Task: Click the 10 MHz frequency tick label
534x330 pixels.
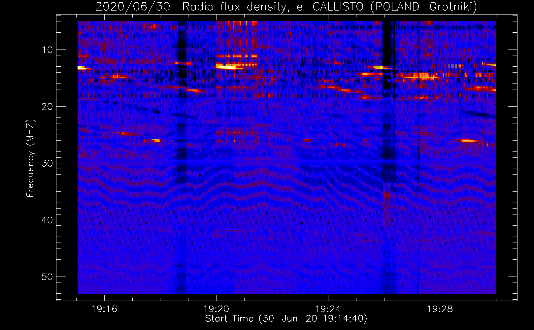Action: tap(48, 50)
